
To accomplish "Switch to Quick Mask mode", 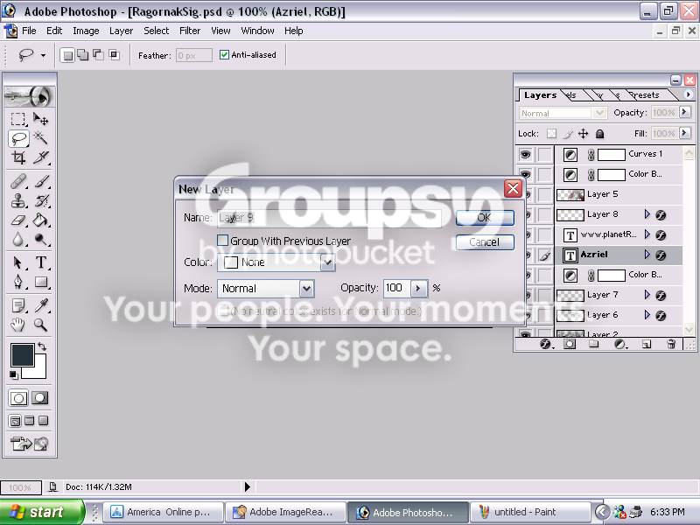I will point(39,398).
